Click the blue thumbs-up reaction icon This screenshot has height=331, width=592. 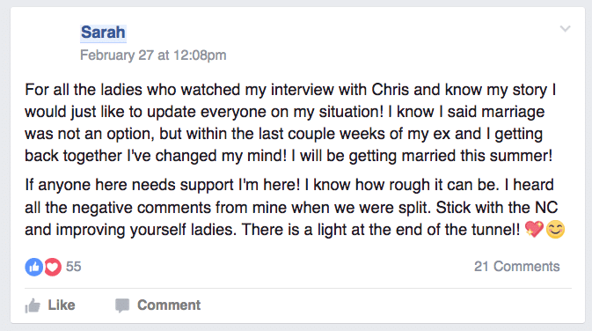point(34,267)
